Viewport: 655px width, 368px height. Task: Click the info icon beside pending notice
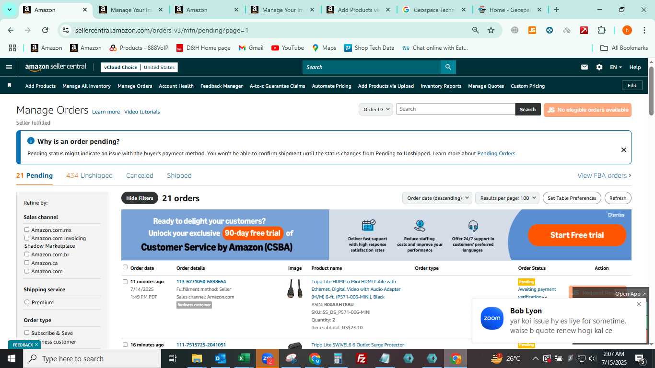click(x=31, y=141)
